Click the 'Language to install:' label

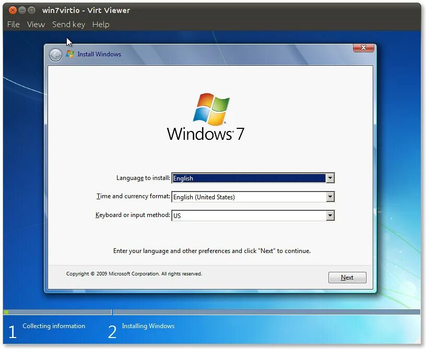click(x=143, y=178)
